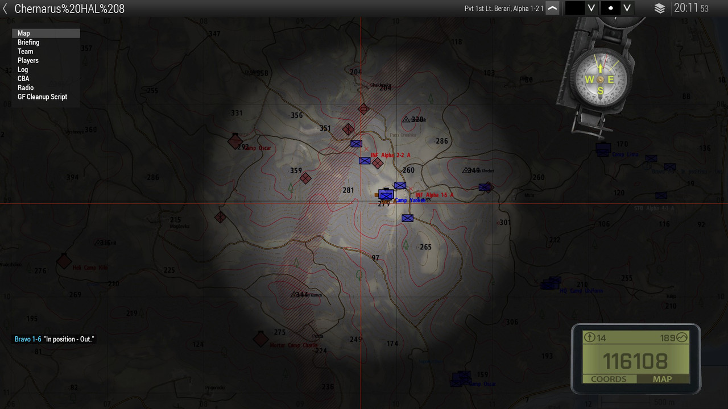Click elevation point 281 on map
This screenshot has width=728, height=409.
pyautogui.click(x=348, y=190)
